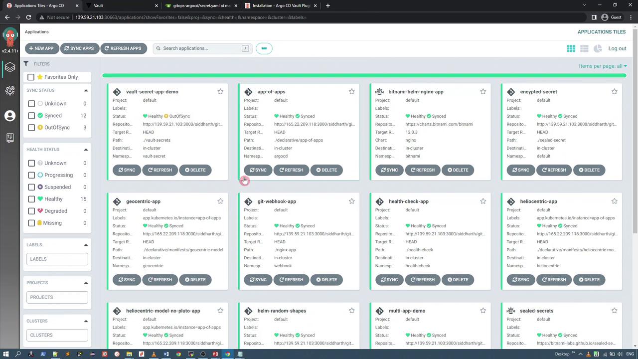Check the OutOfSync sync status filter

tap(31, 128)
